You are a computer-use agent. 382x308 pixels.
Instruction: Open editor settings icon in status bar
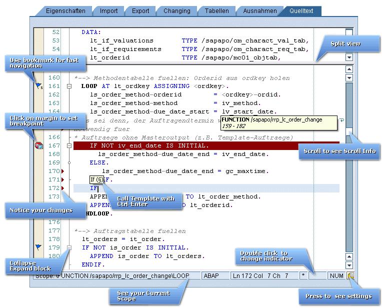tap(351, 275)
